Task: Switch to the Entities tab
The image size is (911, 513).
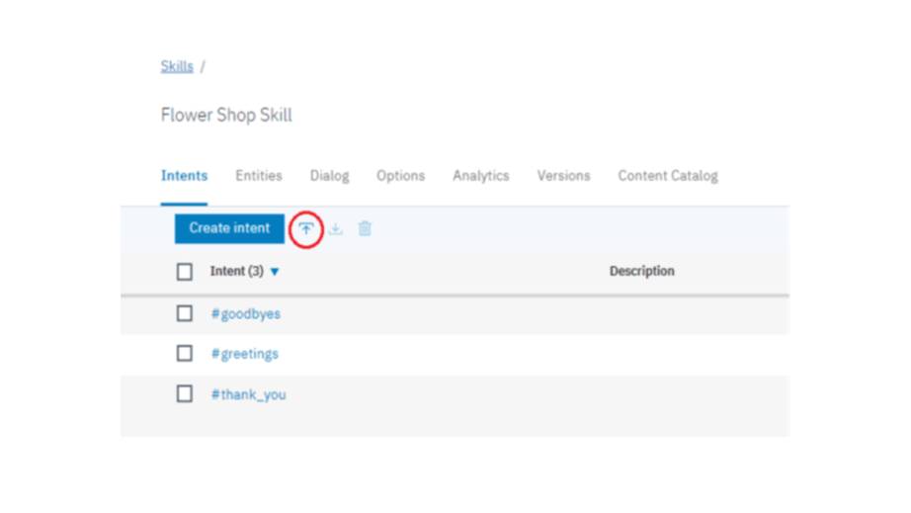Action: click(258, 176)
